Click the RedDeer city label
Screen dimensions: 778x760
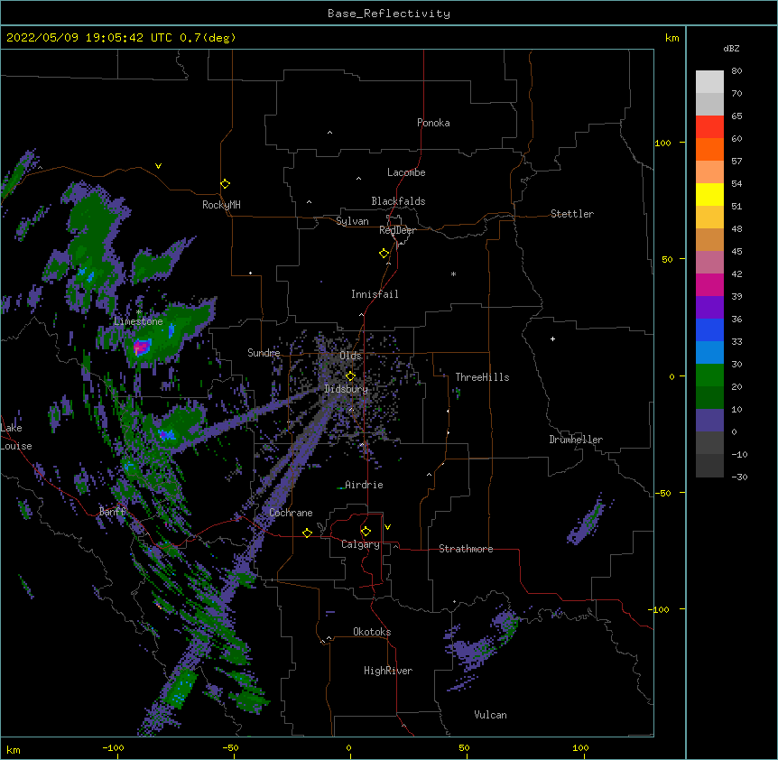tap(397, 230)
